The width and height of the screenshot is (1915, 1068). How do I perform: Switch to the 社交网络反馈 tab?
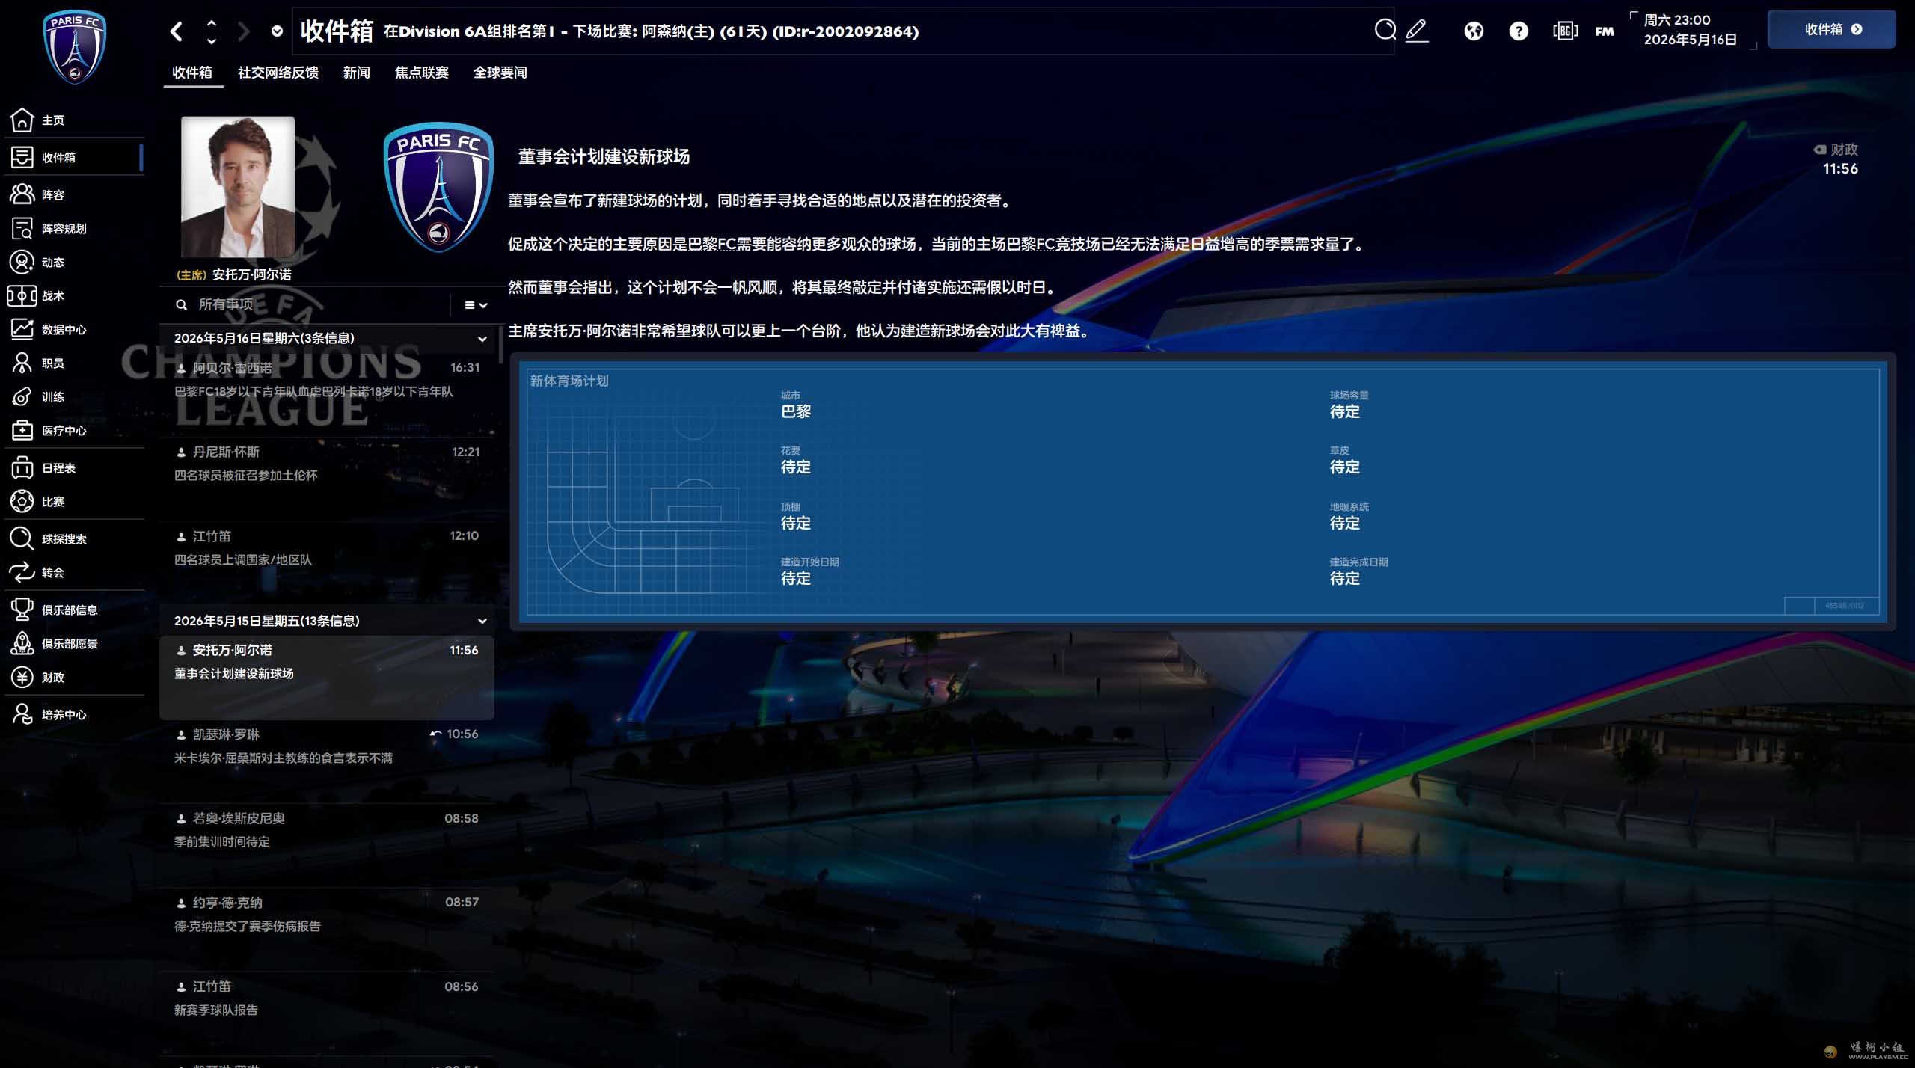(x=278, y=73)
